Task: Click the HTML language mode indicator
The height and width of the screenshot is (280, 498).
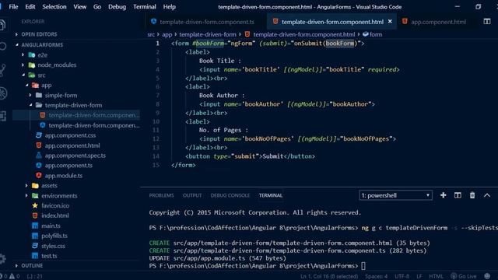Action: [x=436, y=276]
